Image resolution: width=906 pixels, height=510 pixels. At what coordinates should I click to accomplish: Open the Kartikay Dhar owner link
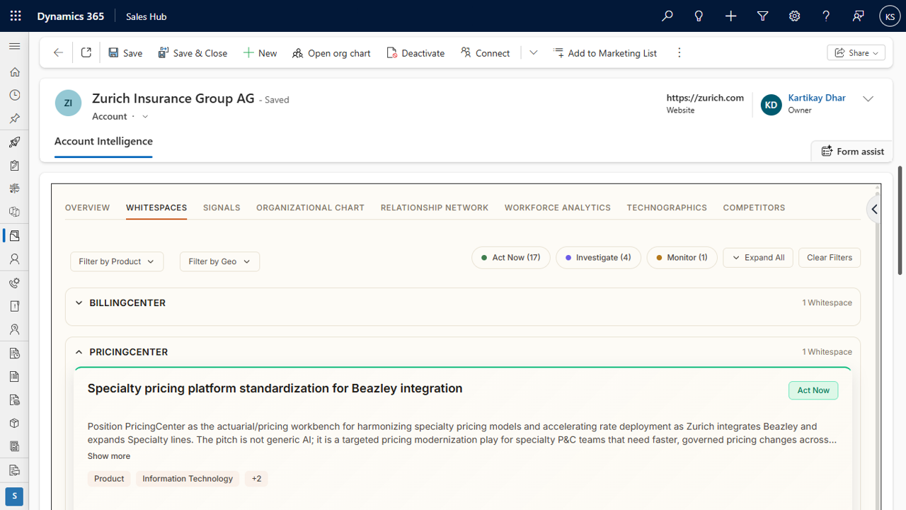click(817, 98)
